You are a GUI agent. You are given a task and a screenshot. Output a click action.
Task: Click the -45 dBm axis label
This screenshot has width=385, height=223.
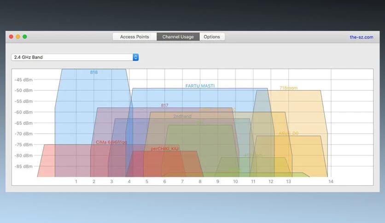pyautogui.click(x=23, y=80)
